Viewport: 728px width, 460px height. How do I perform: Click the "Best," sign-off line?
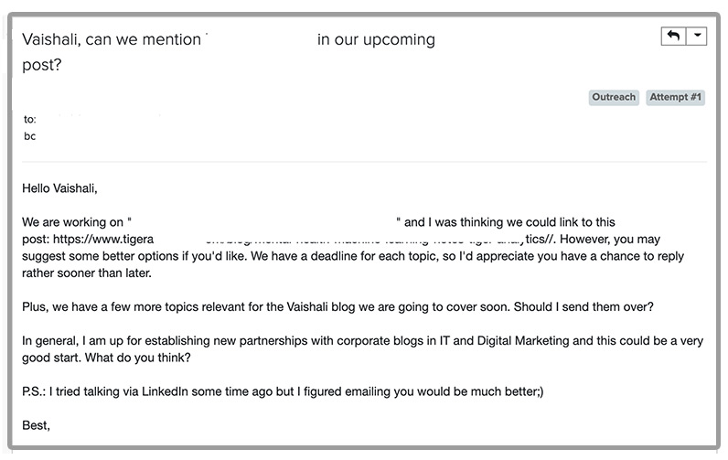pos(37,425)
